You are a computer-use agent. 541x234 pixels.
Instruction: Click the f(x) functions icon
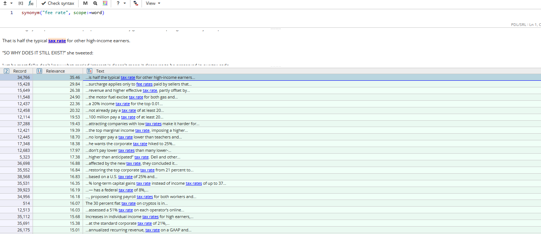(31, 3)
